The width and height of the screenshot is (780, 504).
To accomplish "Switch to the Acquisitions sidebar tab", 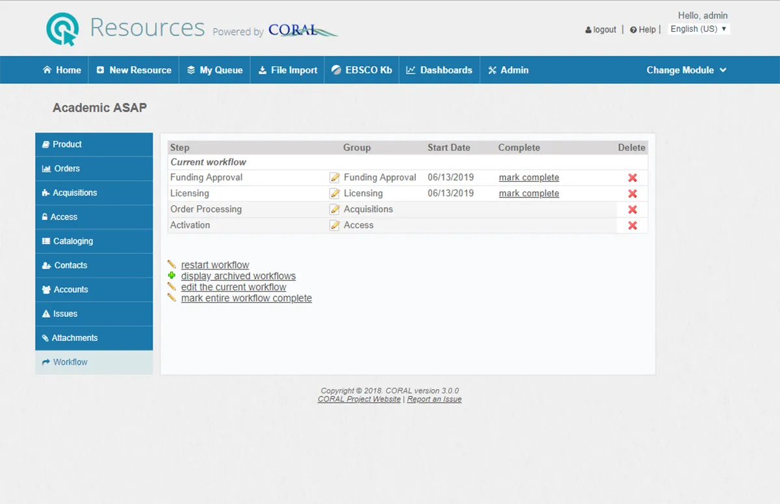I will [x=94, y=193].
